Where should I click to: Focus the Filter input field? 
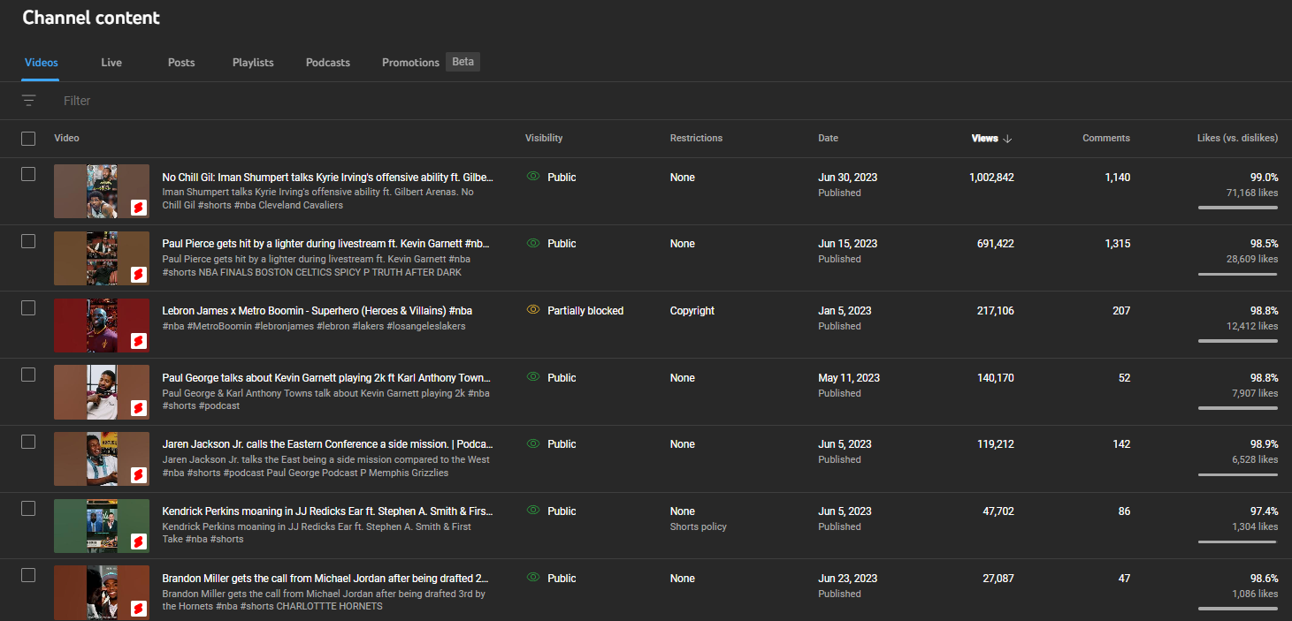[265, 101]
